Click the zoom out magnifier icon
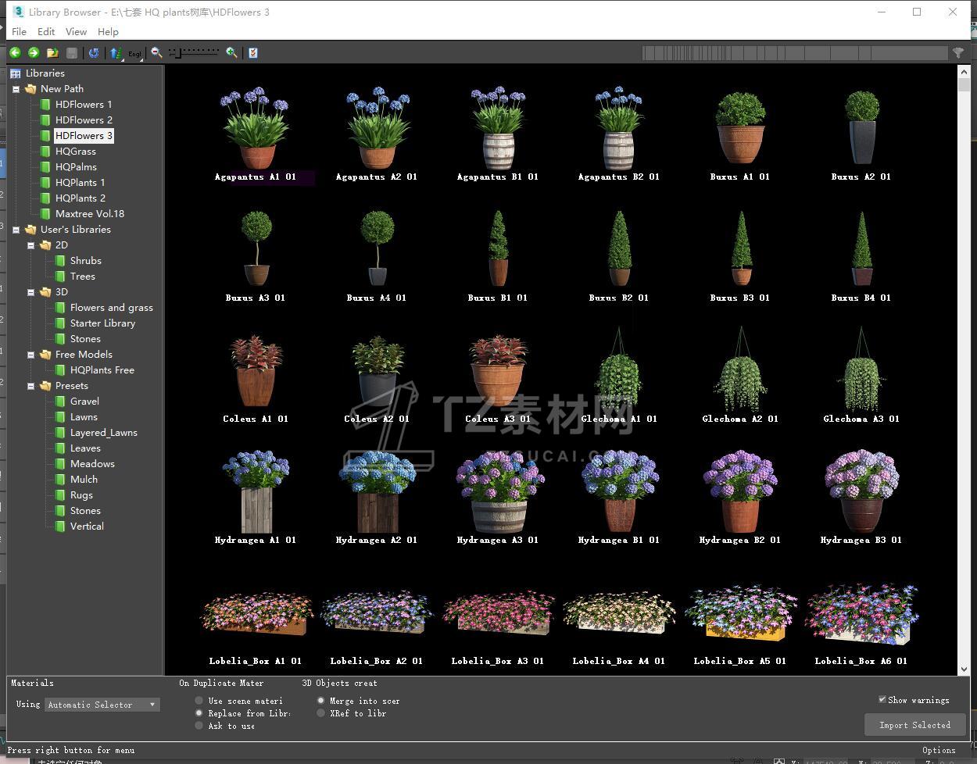 click(x=156, y=52)
